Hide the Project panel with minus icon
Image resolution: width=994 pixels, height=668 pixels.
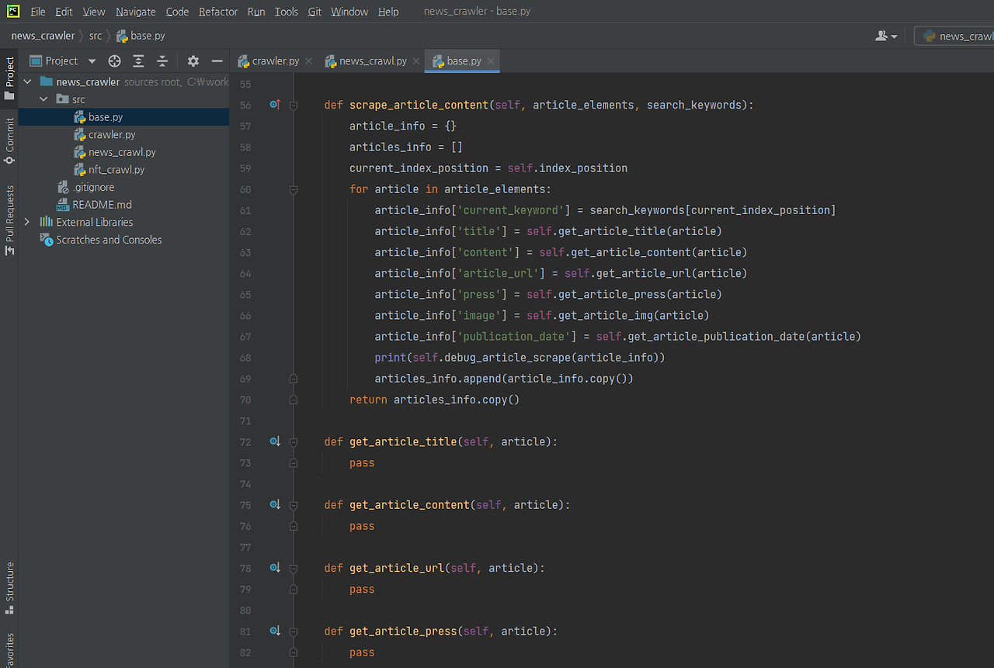tap(217, 61)
